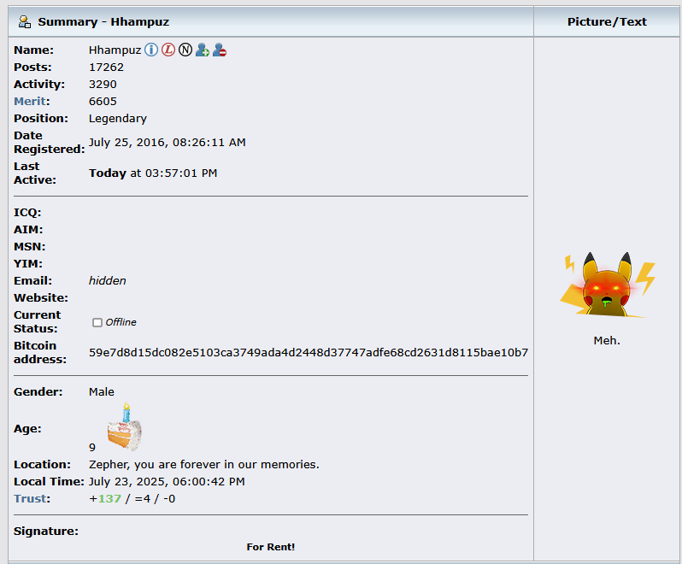This screenshot has width=682, height=564.
Task: Click the username Hhampuz in Name row
Action: (x=115, y=50)
